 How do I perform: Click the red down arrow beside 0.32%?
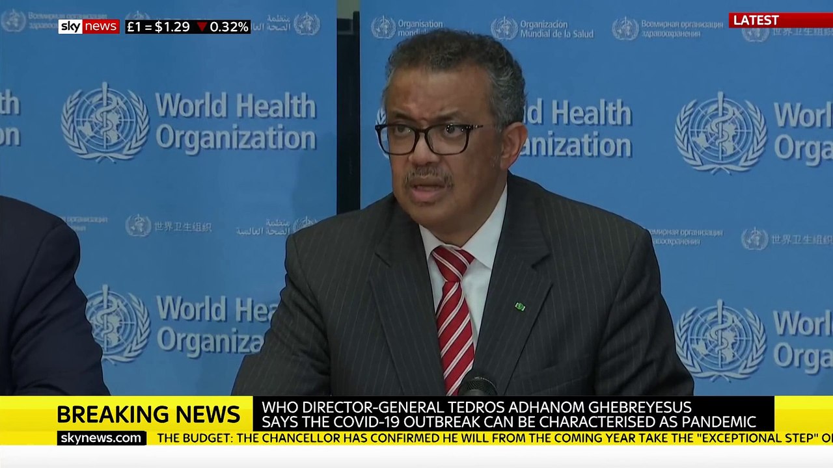tap(202, 27)
